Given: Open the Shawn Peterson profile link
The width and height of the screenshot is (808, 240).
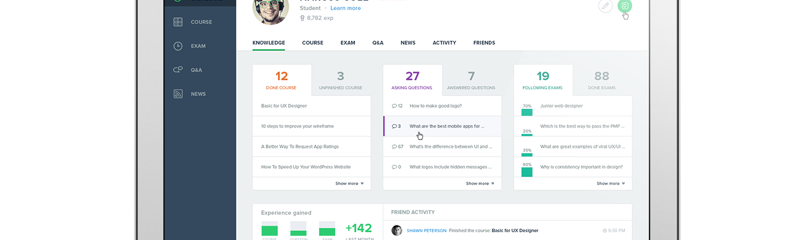Looking at the screenshot, I should pos(426,231).
